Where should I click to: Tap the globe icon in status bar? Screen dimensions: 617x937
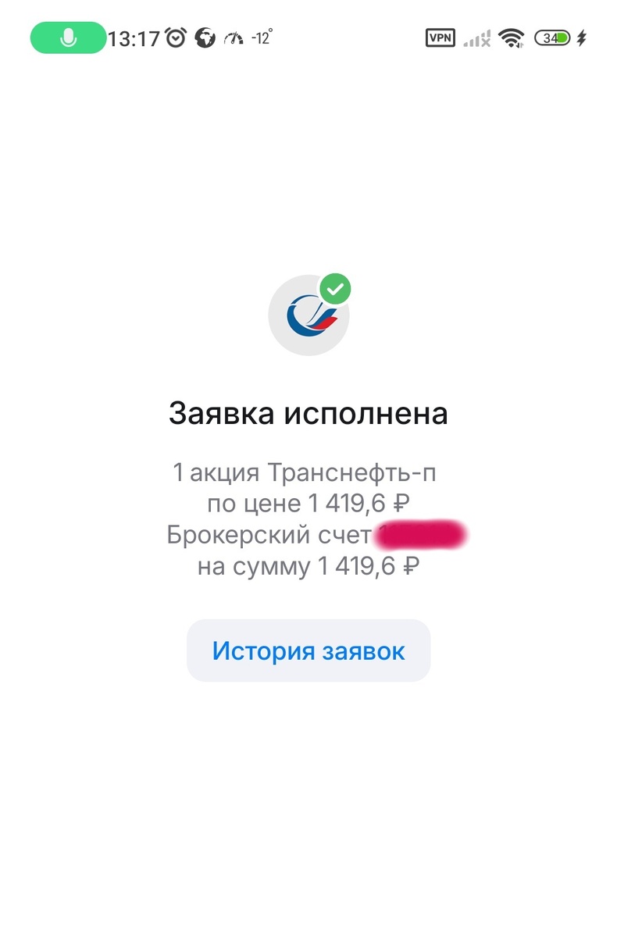pyautogui.click(x=205, y=37)
